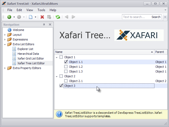The height and width of the screenshot is (127, 169).
Task: Collapse the Extra List Editors folder
Action: 5,44
